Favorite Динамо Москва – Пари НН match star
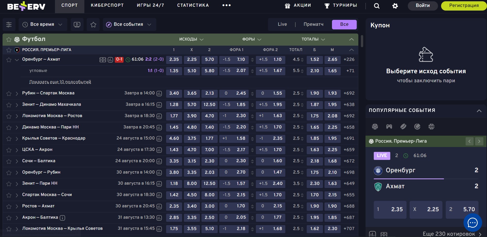Screen dimensions: 487x237 point(9,128)
